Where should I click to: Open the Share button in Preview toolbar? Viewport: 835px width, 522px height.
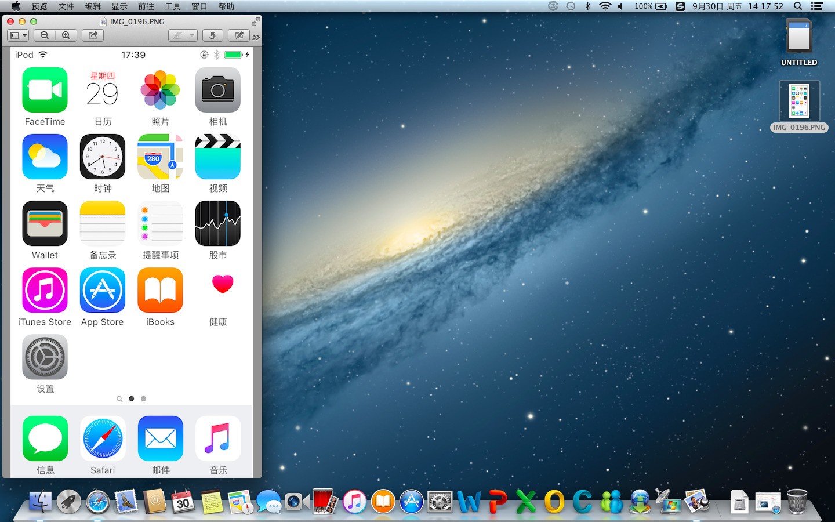click(93, 35)
